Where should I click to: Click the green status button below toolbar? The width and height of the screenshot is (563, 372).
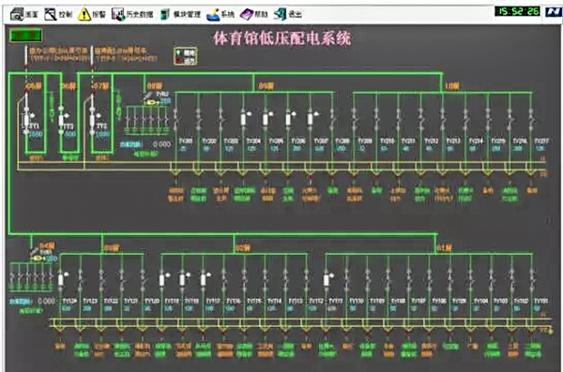[x=26, y=36]
